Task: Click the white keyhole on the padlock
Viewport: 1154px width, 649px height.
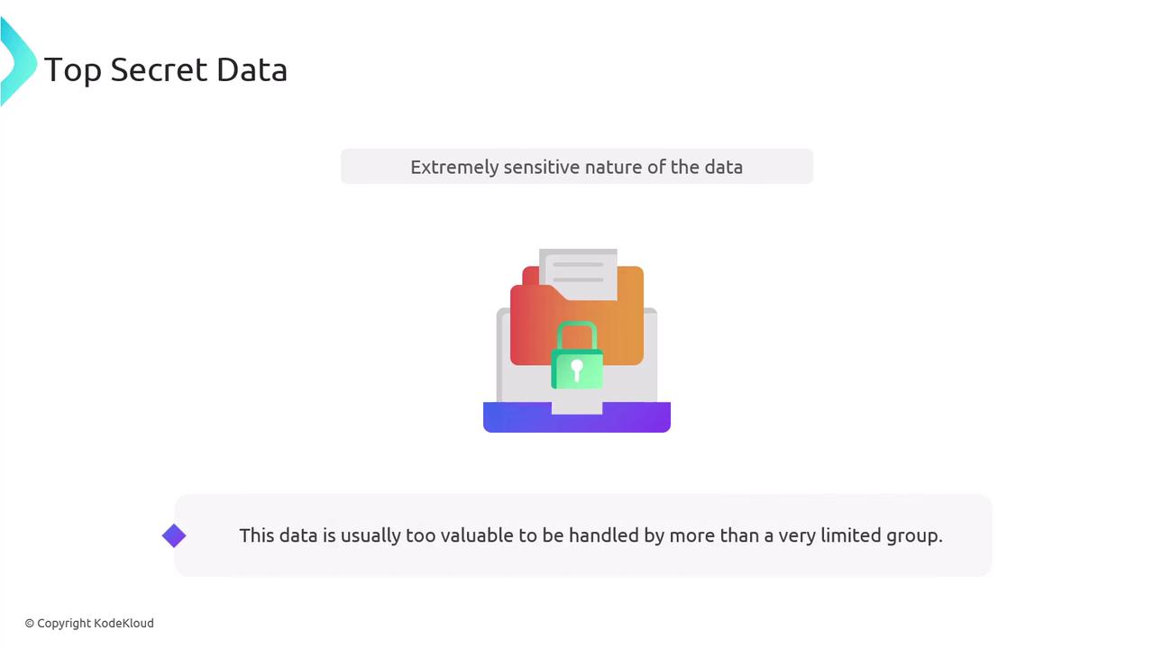Action: pyautogui.click(x=577, y=369)
